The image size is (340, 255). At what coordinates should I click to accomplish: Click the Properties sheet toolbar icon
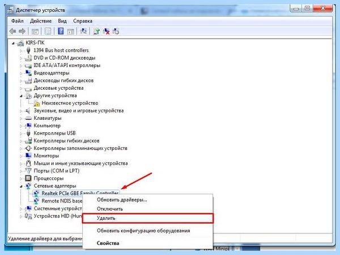coord(48,31)
